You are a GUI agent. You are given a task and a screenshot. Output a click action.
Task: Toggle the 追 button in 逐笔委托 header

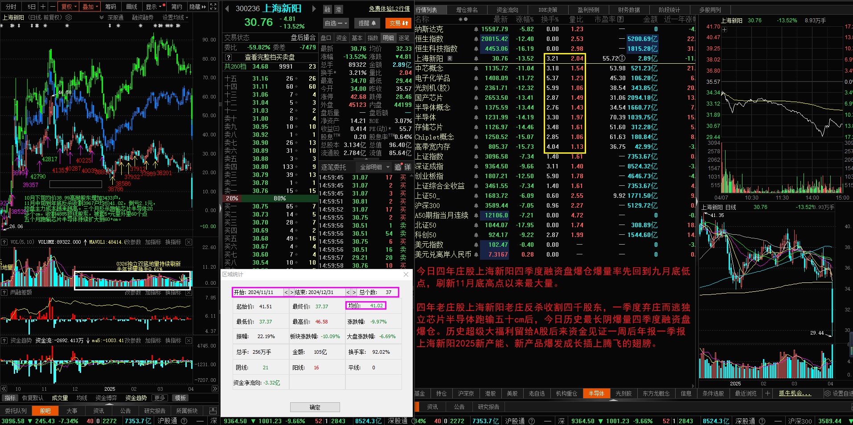pyautogui.click(x=398, y=167)
